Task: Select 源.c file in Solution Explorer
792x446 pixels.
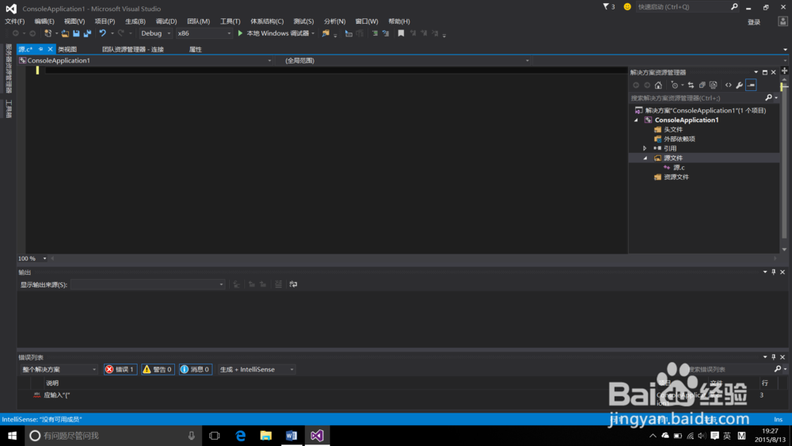Action: coord(679,167)
